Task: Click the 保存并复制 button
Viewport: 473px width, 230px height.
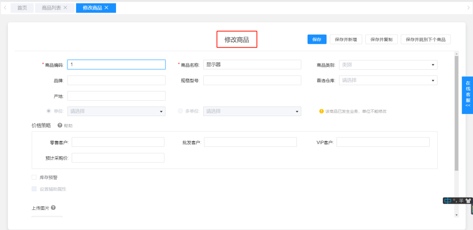Action: tap(381, 39)
